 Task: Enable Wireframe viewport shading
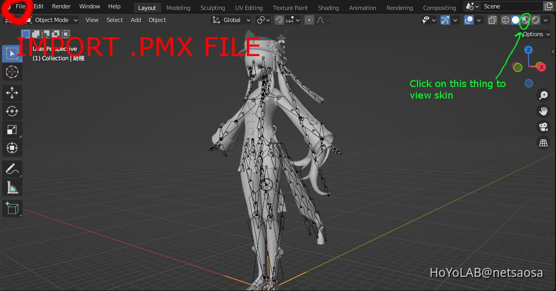point(505,20)
